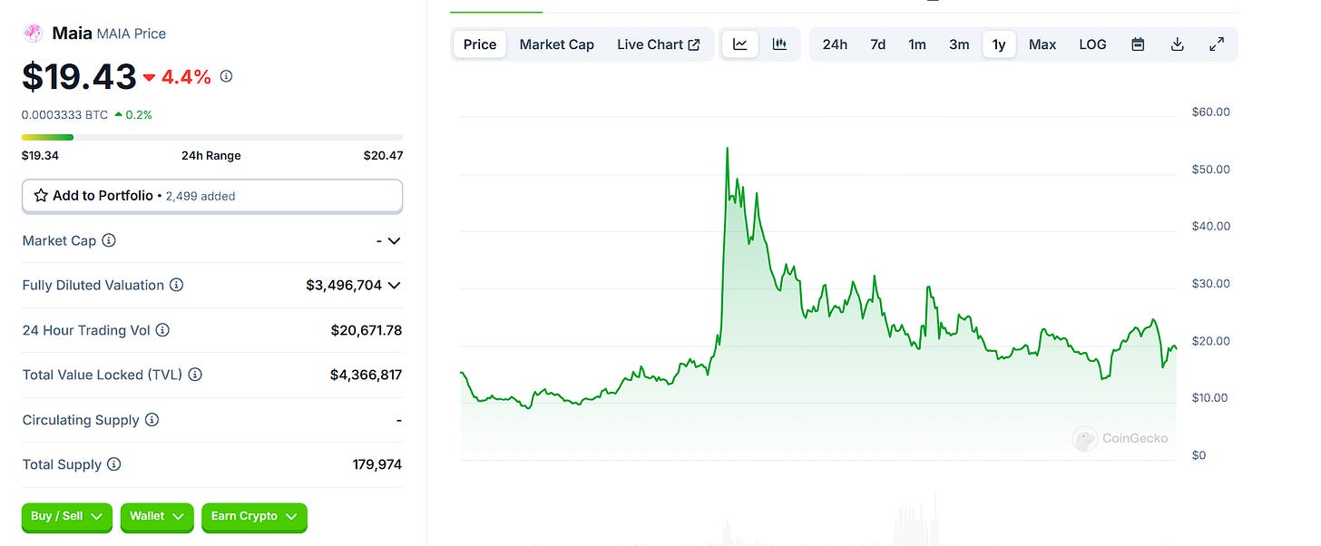Click the star icon in Add to Portfolio
This screenshot has height=546, width=1321.
[x=41, y=195]
